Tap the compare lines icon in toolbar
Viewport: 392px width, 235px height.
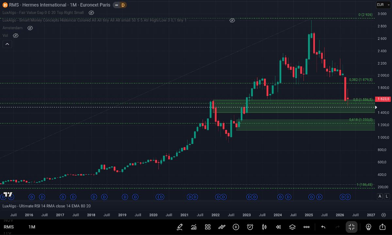pyautogui.click(x=222, y=227)
